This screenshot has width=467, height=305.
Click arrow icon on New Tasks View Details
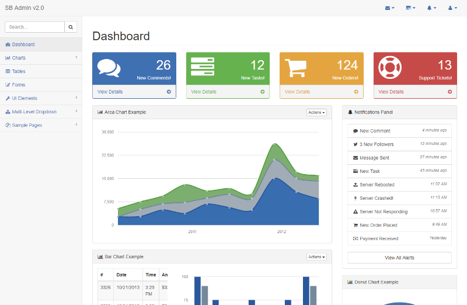click(x=262, y=92)
